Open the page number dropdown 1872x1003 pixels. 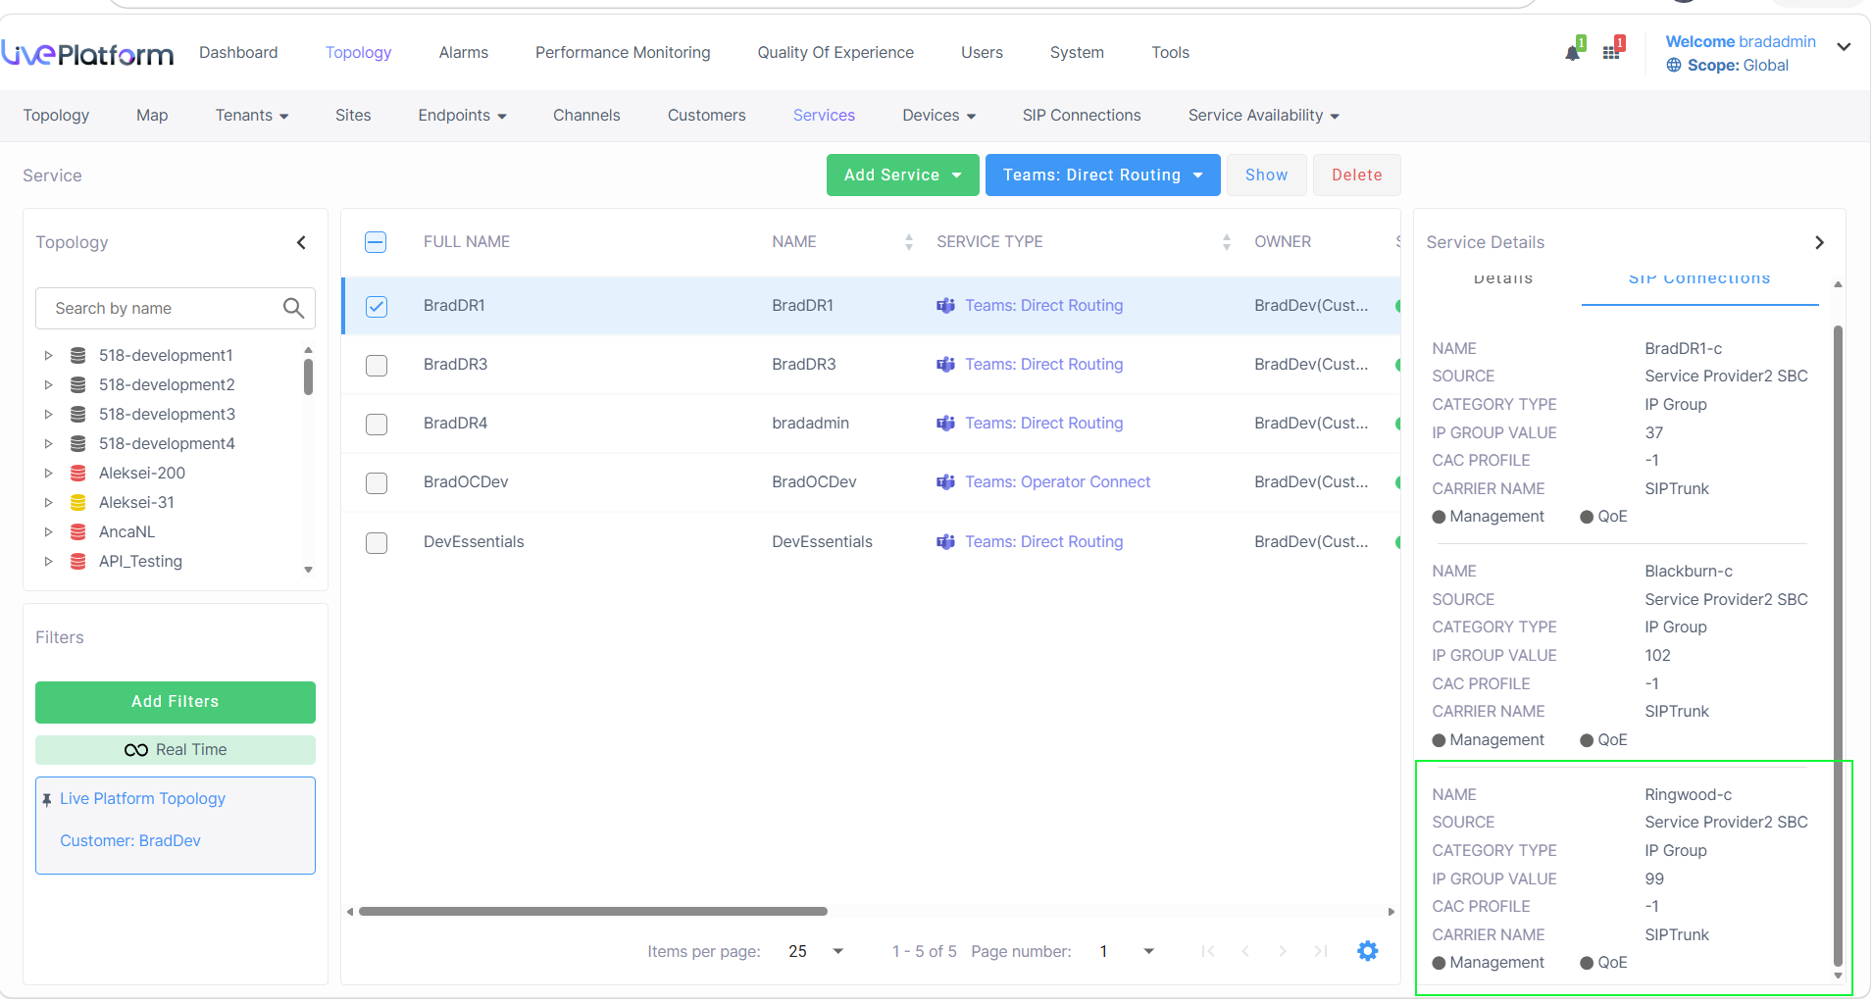click(x=1127, y=951)
